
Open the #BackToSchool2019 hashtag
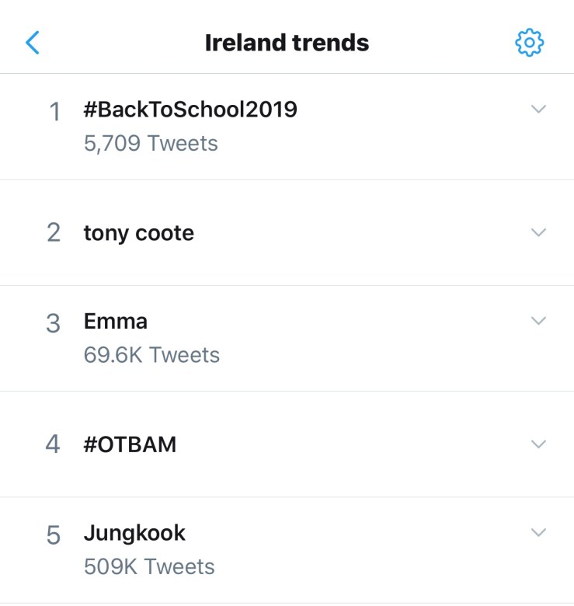pyautogui.click(x=190, y=110)
